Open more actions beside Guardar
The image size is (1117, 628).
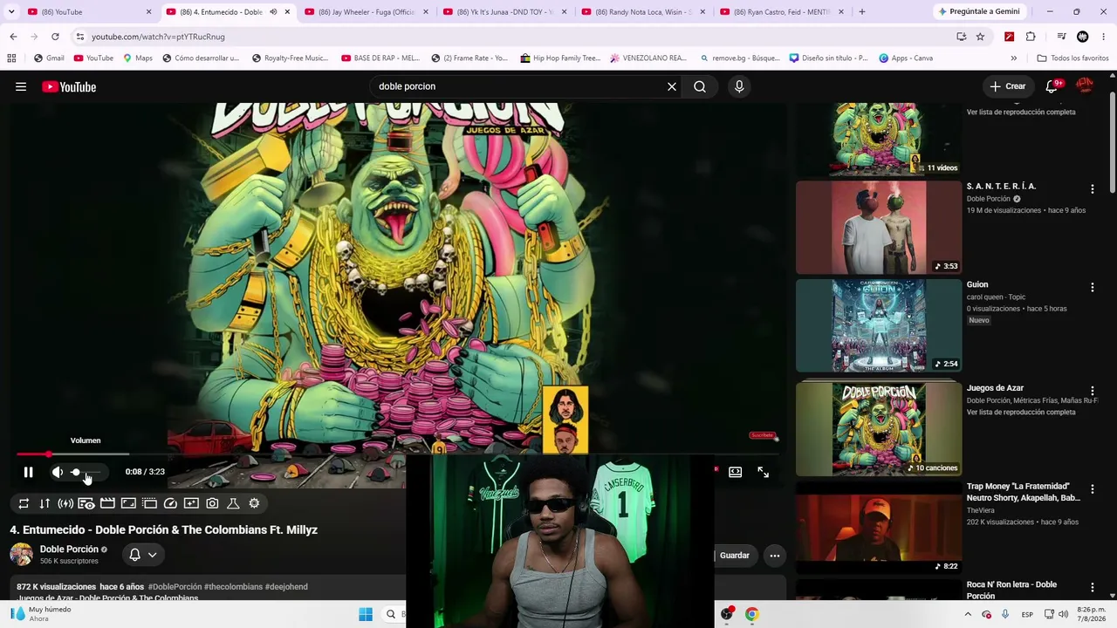click(x=774, y=556)
